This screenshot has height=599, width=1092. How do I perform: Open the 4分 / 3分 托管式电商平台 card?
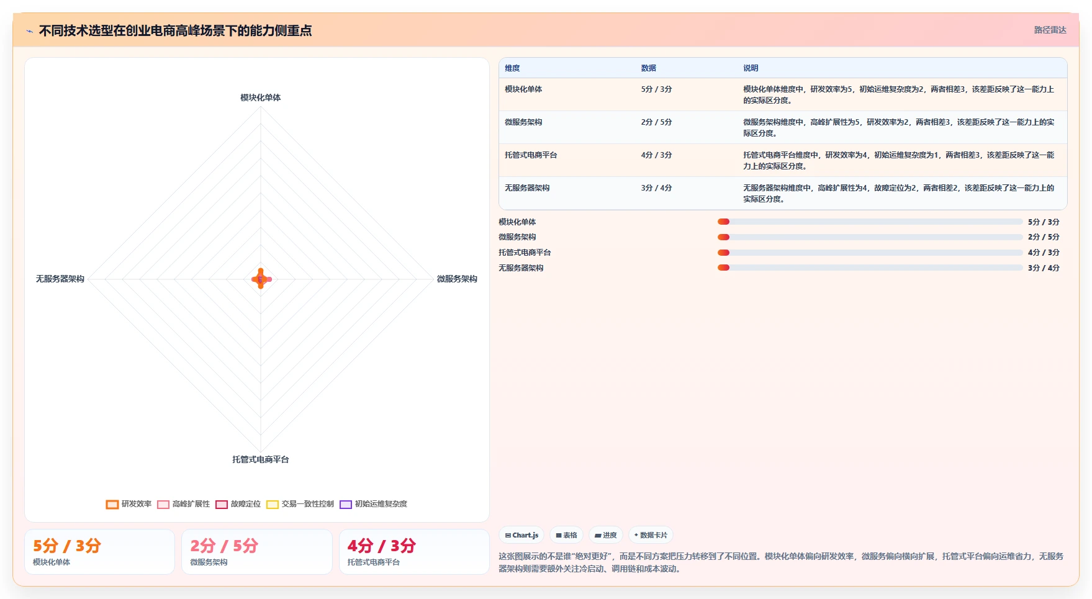click(x=414, y=552)
